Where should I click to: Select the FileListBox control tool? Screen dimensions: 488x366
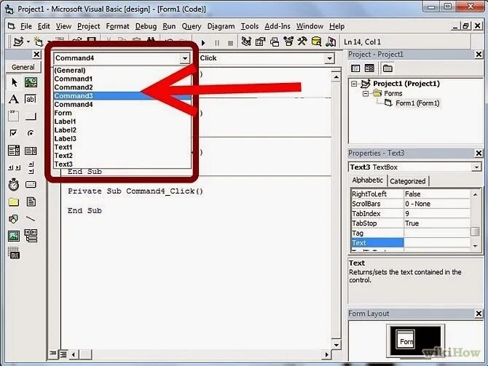coord(31,202)
